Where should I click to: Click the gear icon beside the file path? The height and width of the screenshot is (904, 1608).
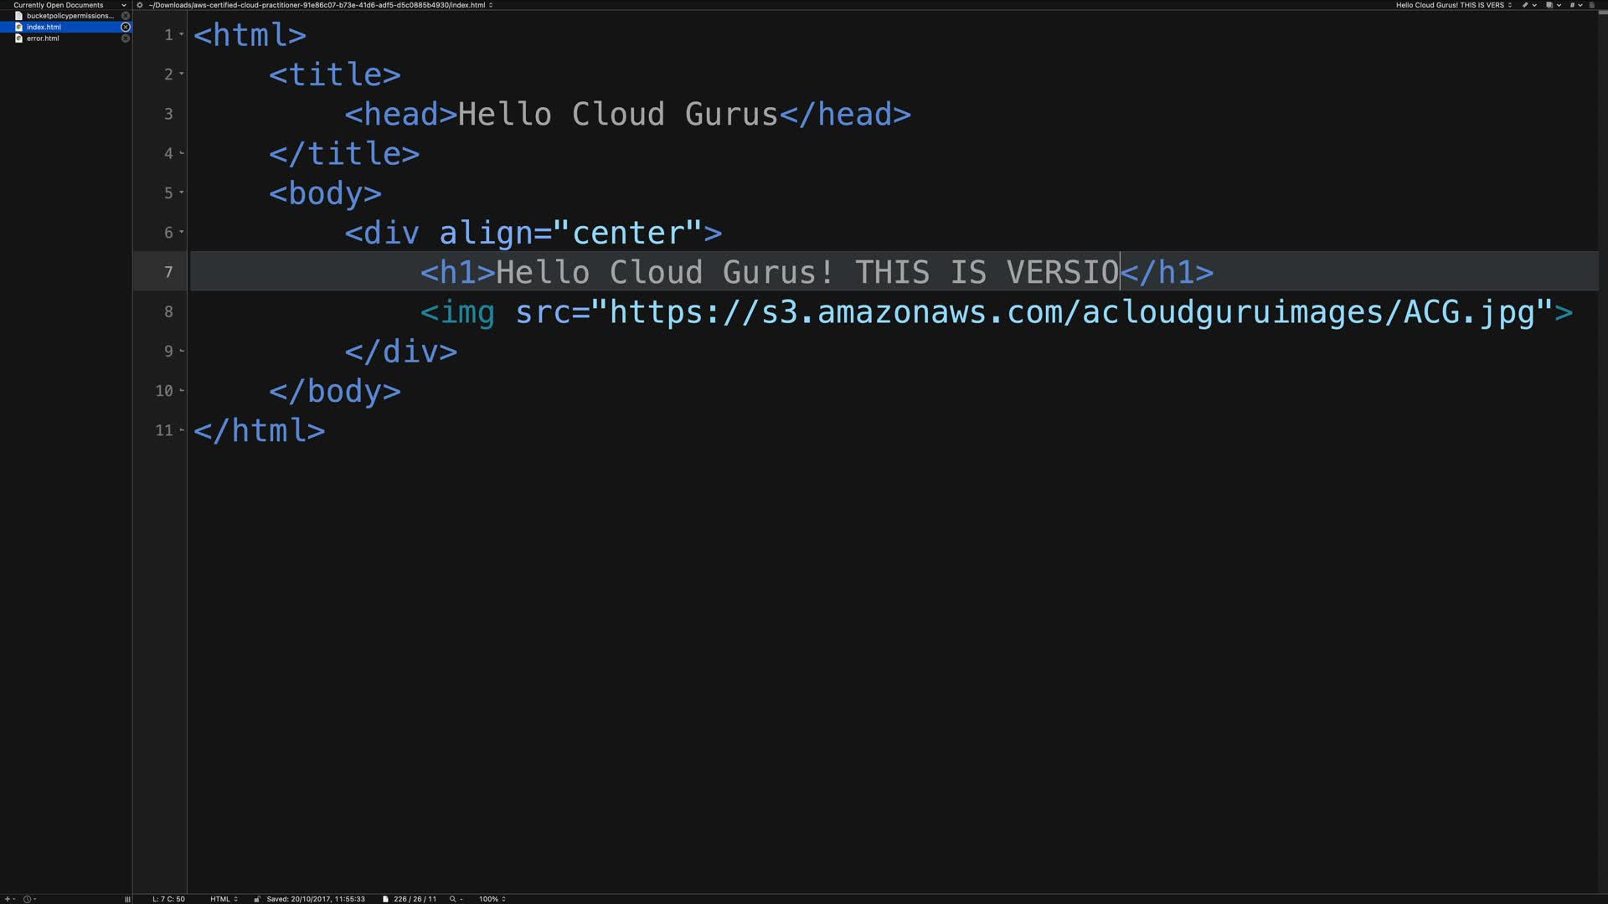[x=140, y=5]
